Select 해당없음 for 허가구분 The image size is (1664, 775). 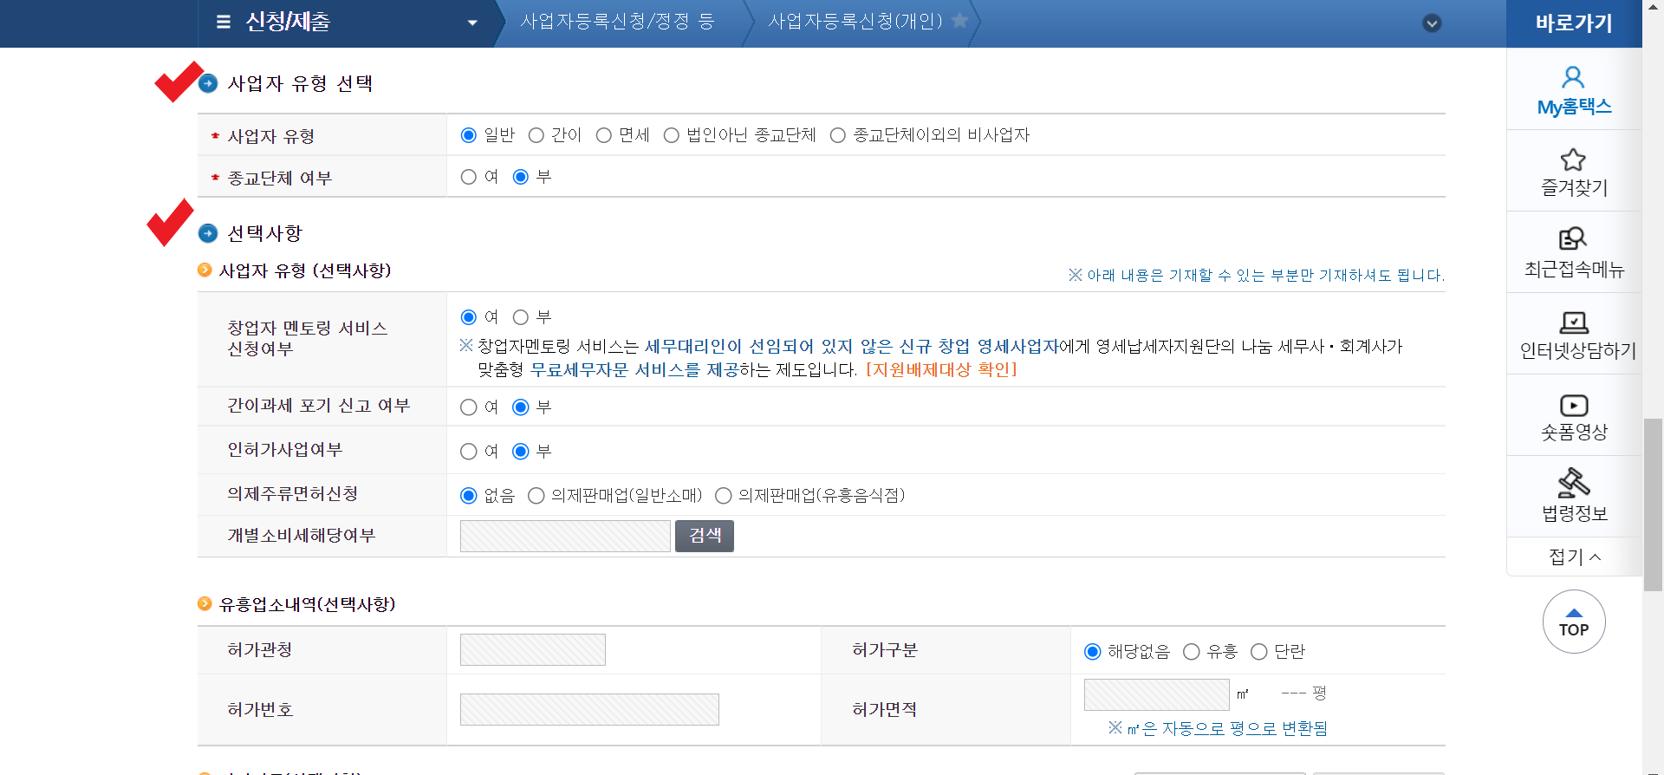click(x=1093, y=652)
